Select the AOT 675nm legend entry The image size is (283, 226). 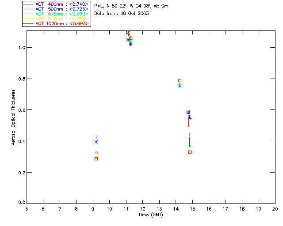pos(56,14)
